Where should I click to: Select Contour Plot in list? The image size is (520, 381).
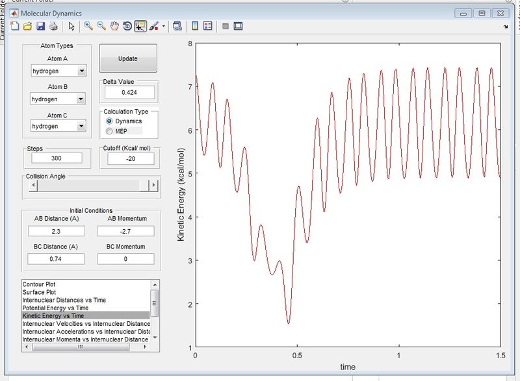tap(86, 284)
